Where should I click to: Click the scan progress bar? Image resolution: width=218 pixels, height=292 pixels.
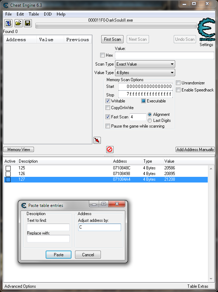coord(116,26)
